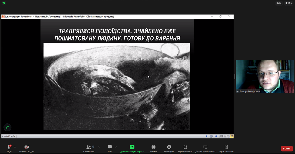Go to previous slide with the left arrow
Viewport: 295px width, 154px height.
[x=207, y=136]
